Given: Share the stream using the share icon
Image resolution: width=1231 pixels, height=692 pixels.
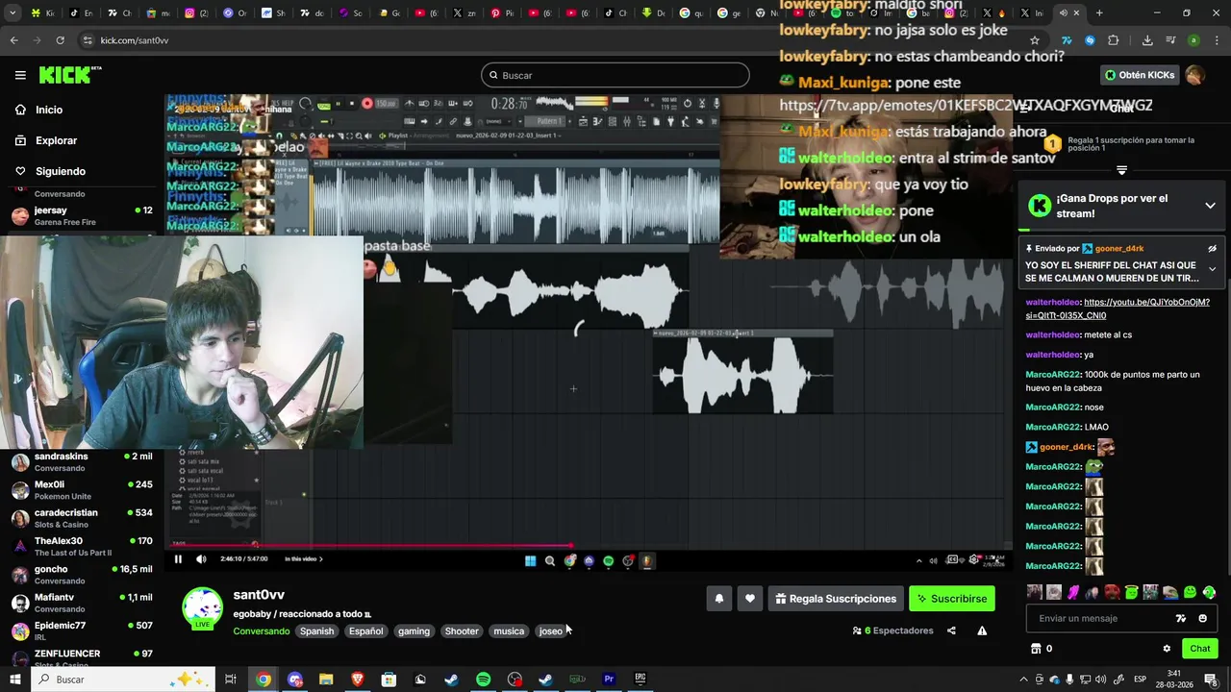Looking at the screenshot, I should (x=951, y=630).
